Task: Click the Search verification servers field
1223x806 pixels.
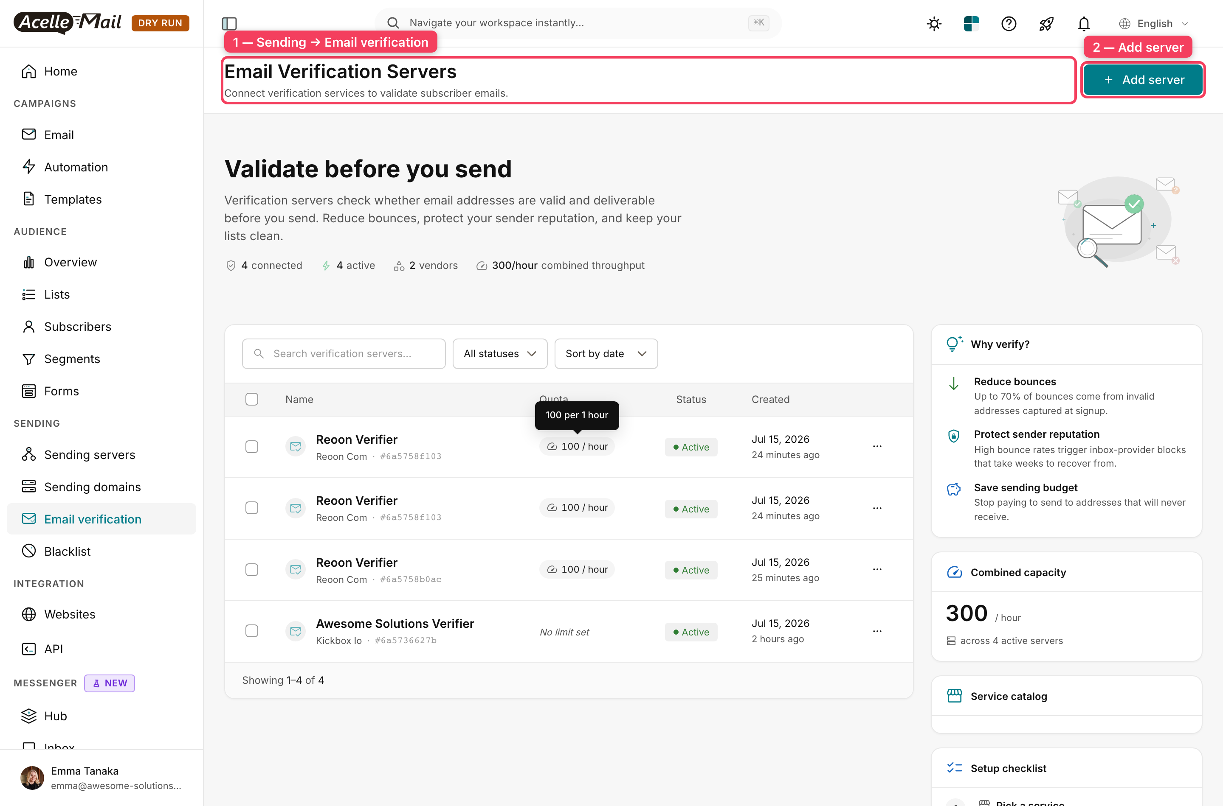Action: [x=344, y=354]
